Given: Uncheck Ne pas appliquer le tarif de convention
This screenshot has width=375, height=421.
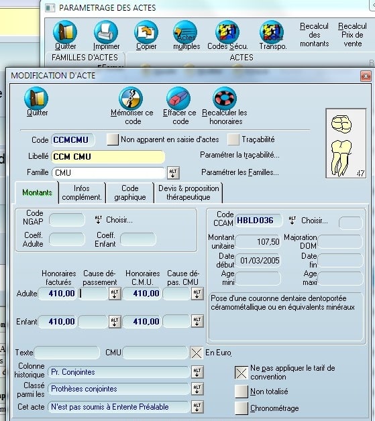Looking at the screenshot, I should (242, 373).
